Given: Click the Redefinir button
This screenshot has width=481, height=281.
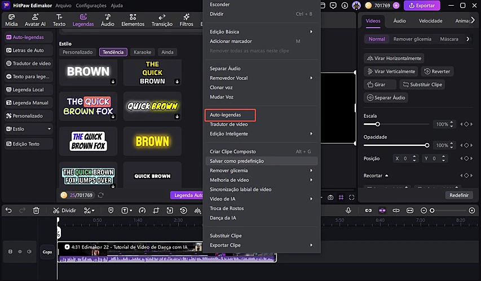Looking at the screenshot, I should (459, 195).
